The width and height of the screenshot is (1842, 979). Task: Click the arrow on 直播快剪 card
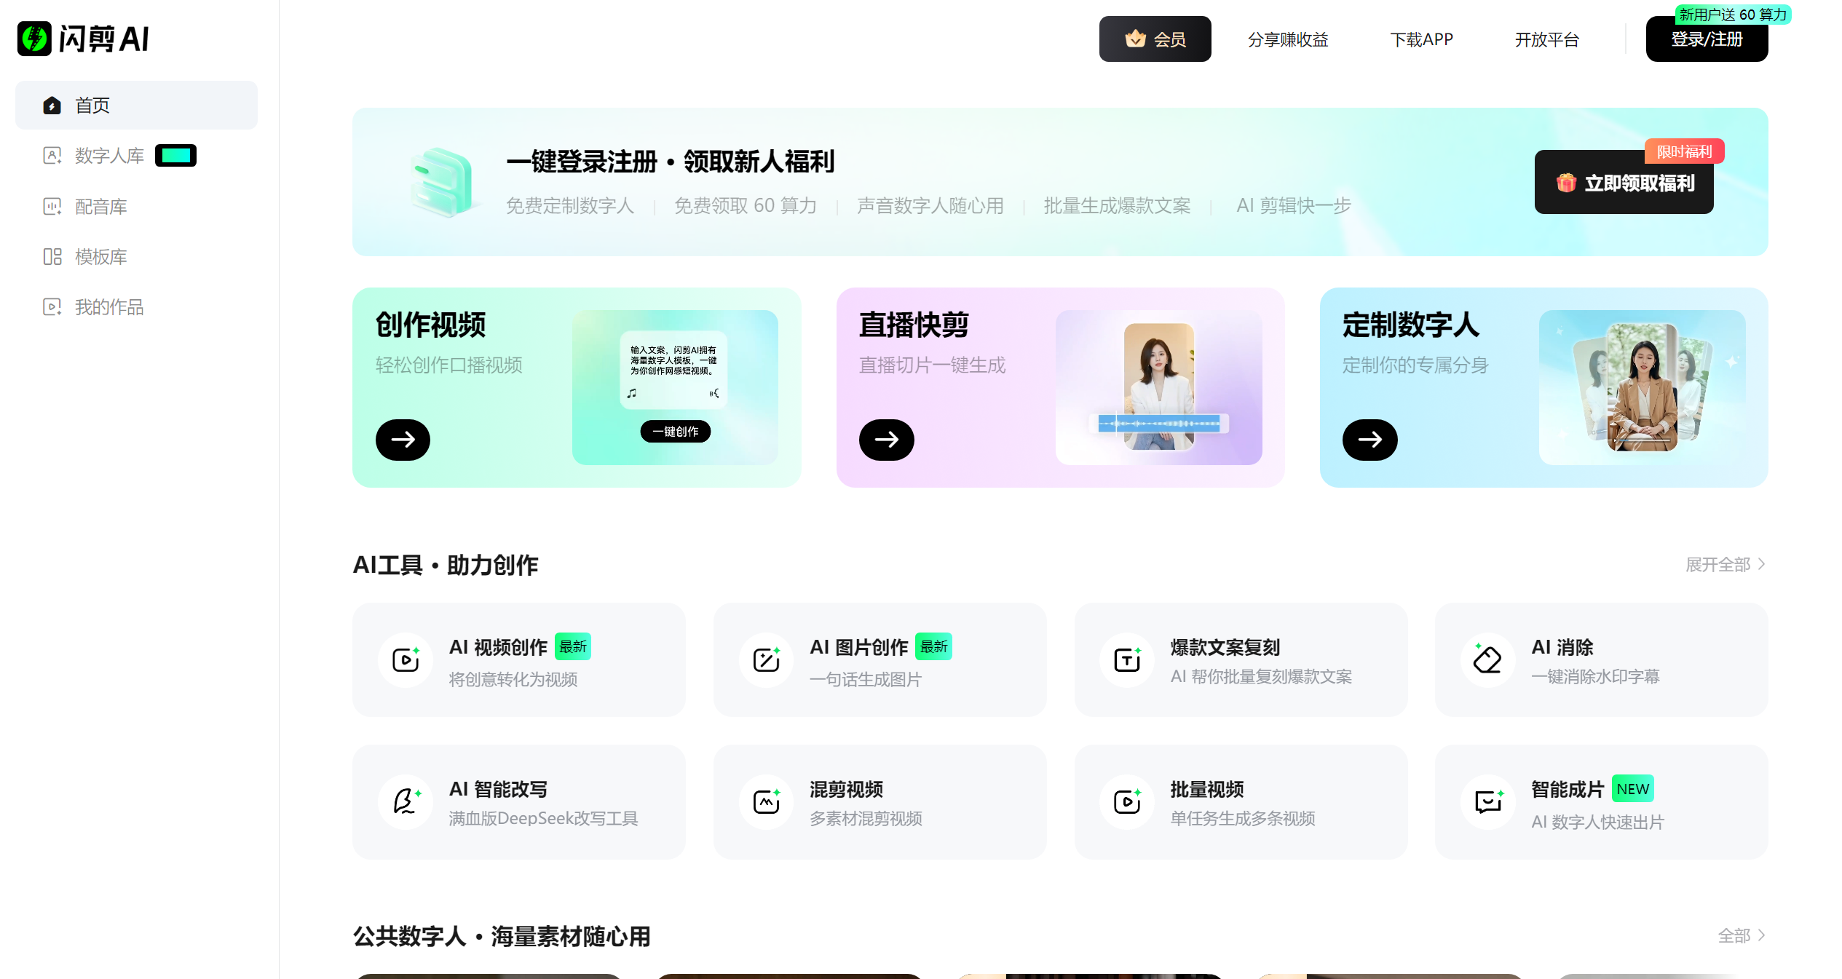(x=886, y=440)
